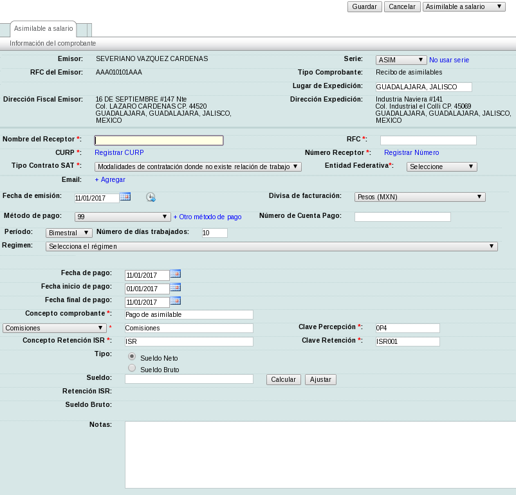The width and height of the screenshot is (516, 495).
Task: Switch to the Asimilable a salario tab
Action: point(43,29)
